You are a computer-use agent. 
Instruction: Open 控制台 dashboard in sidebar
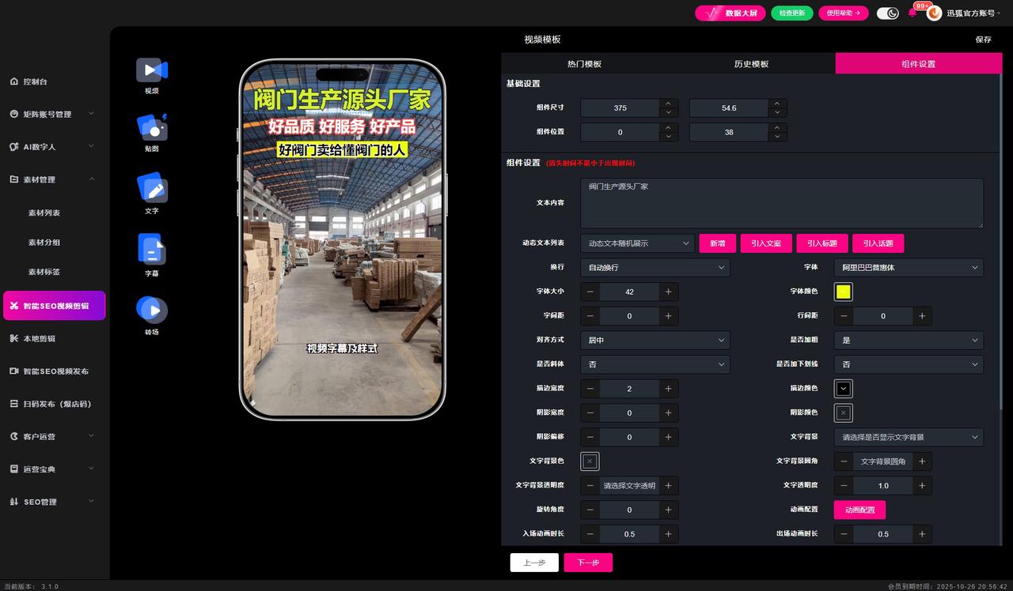point(36,81)
